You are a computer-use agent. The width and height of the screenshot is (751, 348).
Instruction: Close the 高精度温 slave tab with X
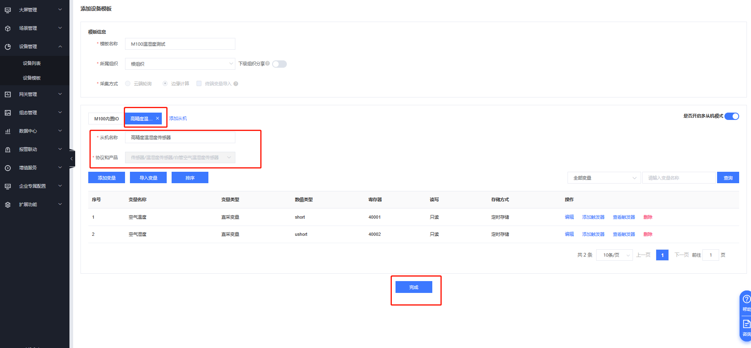tap(157, 118)
